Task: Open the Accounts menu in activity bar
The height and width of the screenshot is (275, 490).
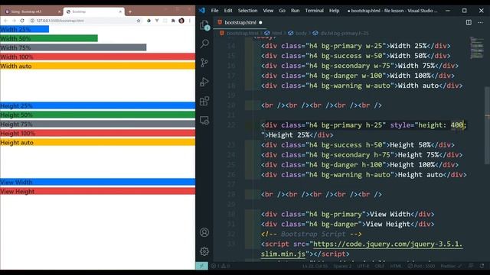Action: point(204,232)
